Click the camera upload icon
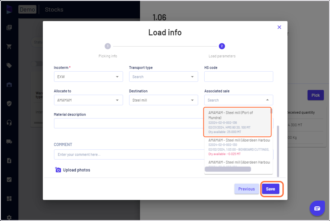The height and width of the screenshot is (221, 330). (58, 170)
